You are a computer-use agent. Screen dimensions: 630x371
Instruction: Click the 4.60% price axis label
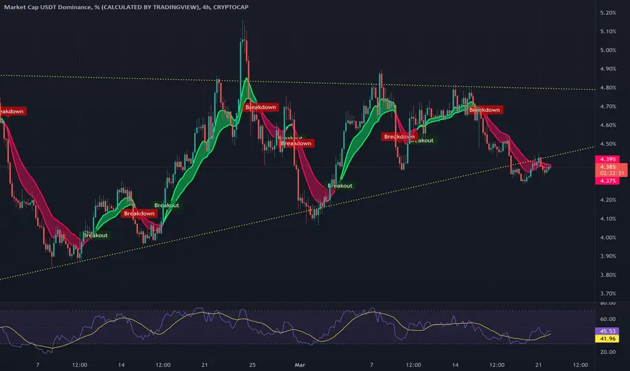point(608,125)
